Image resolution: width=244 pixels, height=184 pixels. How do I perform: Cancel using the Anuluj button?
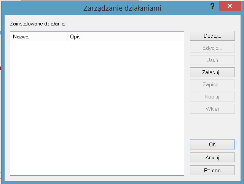click(212, 157)
